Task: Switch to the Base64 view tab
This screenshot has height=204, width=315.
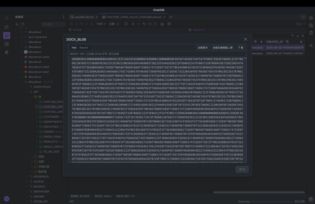Action: tap(84, 47)
